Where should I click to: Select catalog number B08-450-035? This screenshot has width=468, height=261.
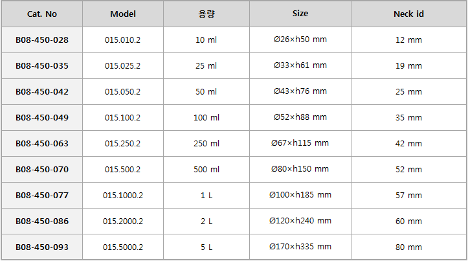click(42, 65)
